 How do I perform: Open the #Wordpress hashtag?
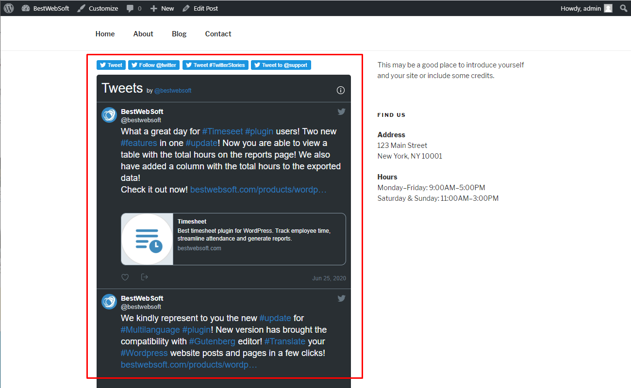(x=144, y=353)
